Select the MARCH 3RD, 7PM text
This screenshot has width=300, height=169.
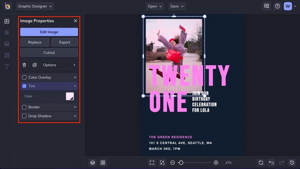coord(165,149)
